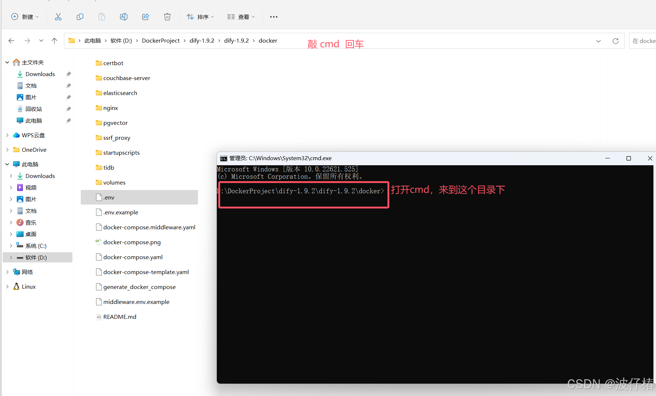Open the 排序 sort dropdown

pos(200,17)
